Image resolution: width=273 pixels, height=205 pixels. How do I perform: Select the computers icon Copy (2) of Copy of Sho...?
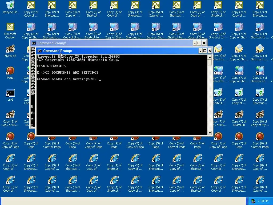pyautogui.click(x=31, y=31)
